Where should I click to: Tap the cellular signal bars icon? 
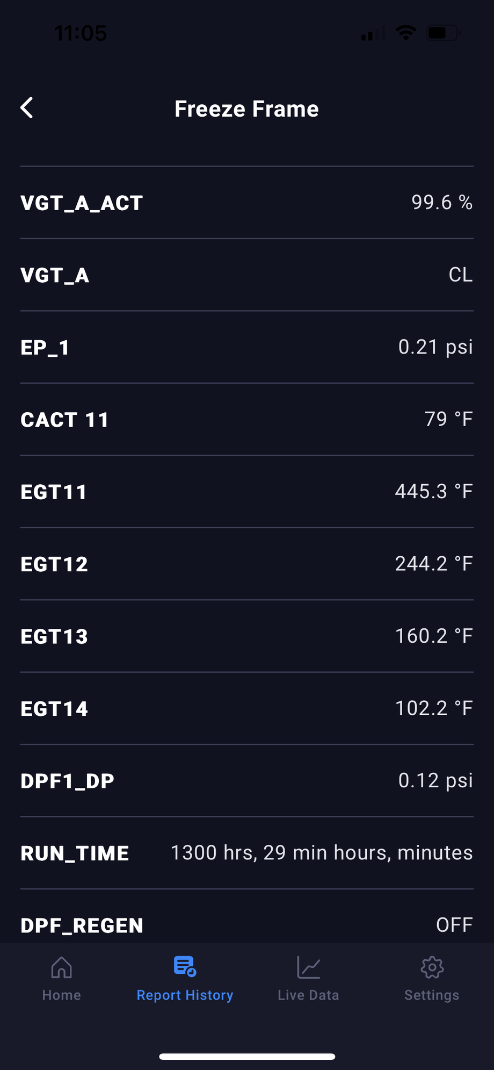point(373,34)
